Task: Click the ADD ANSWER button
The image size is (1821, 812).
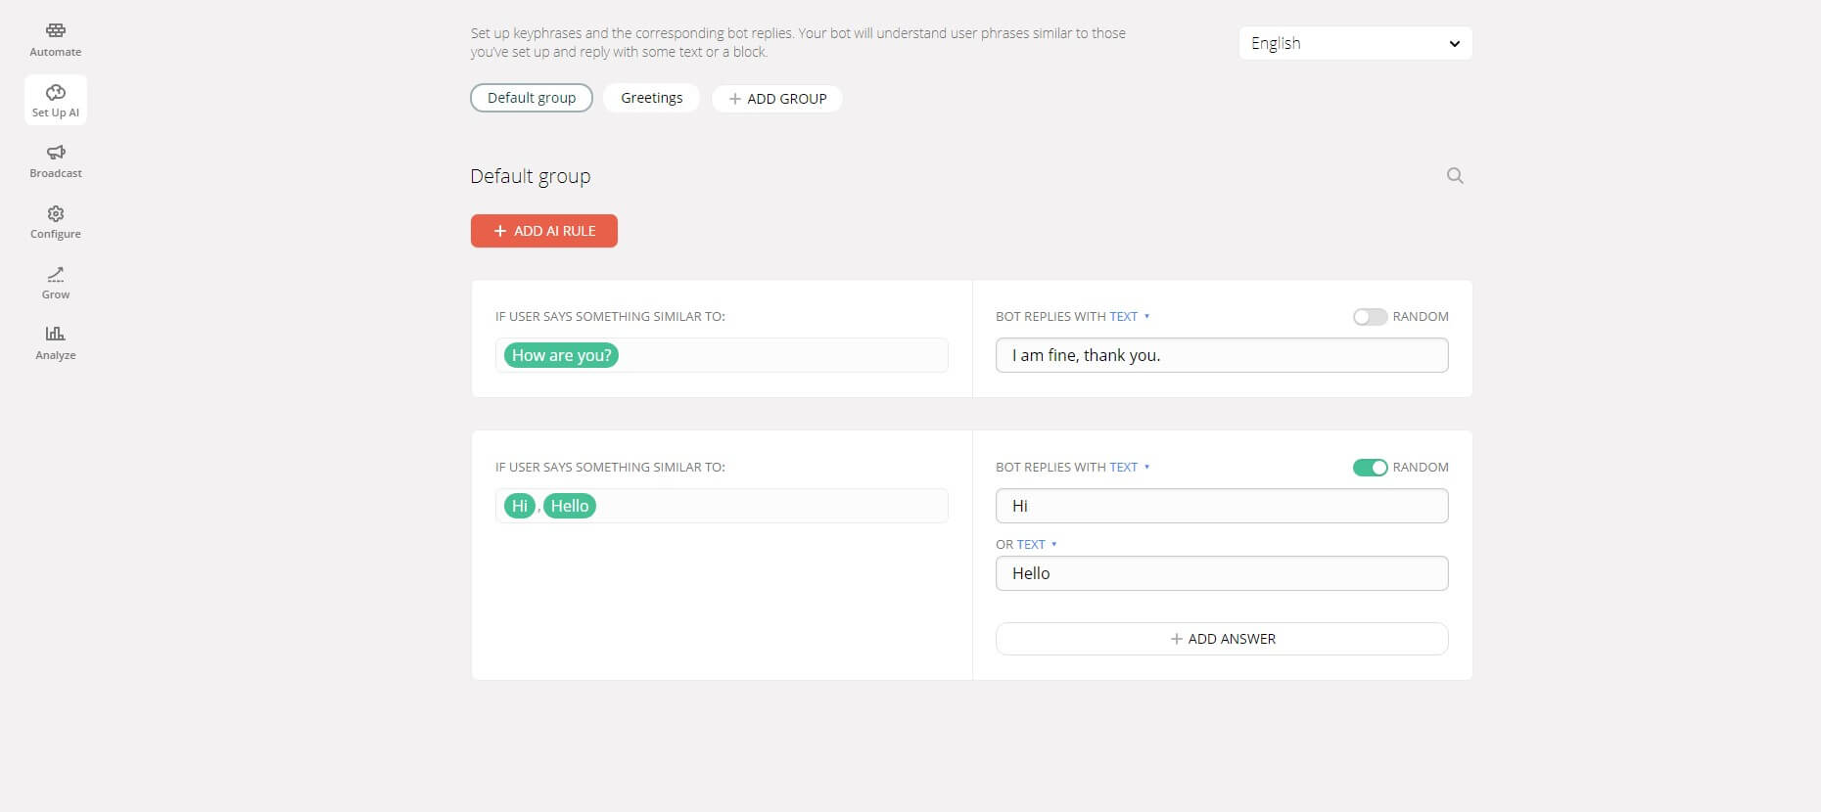Action: coord(1222,639)
